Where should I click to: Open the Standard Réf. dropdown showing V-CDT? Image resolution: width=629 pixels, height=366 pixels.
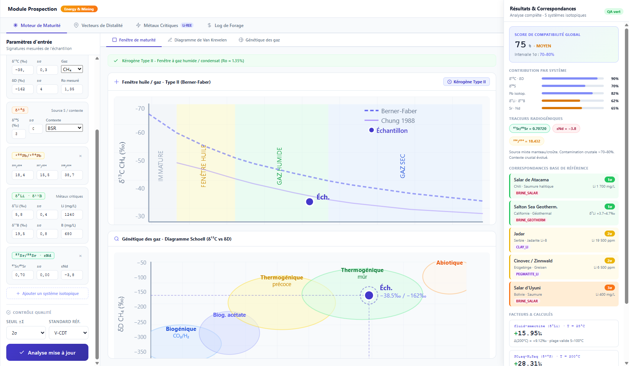pos(68,333)
